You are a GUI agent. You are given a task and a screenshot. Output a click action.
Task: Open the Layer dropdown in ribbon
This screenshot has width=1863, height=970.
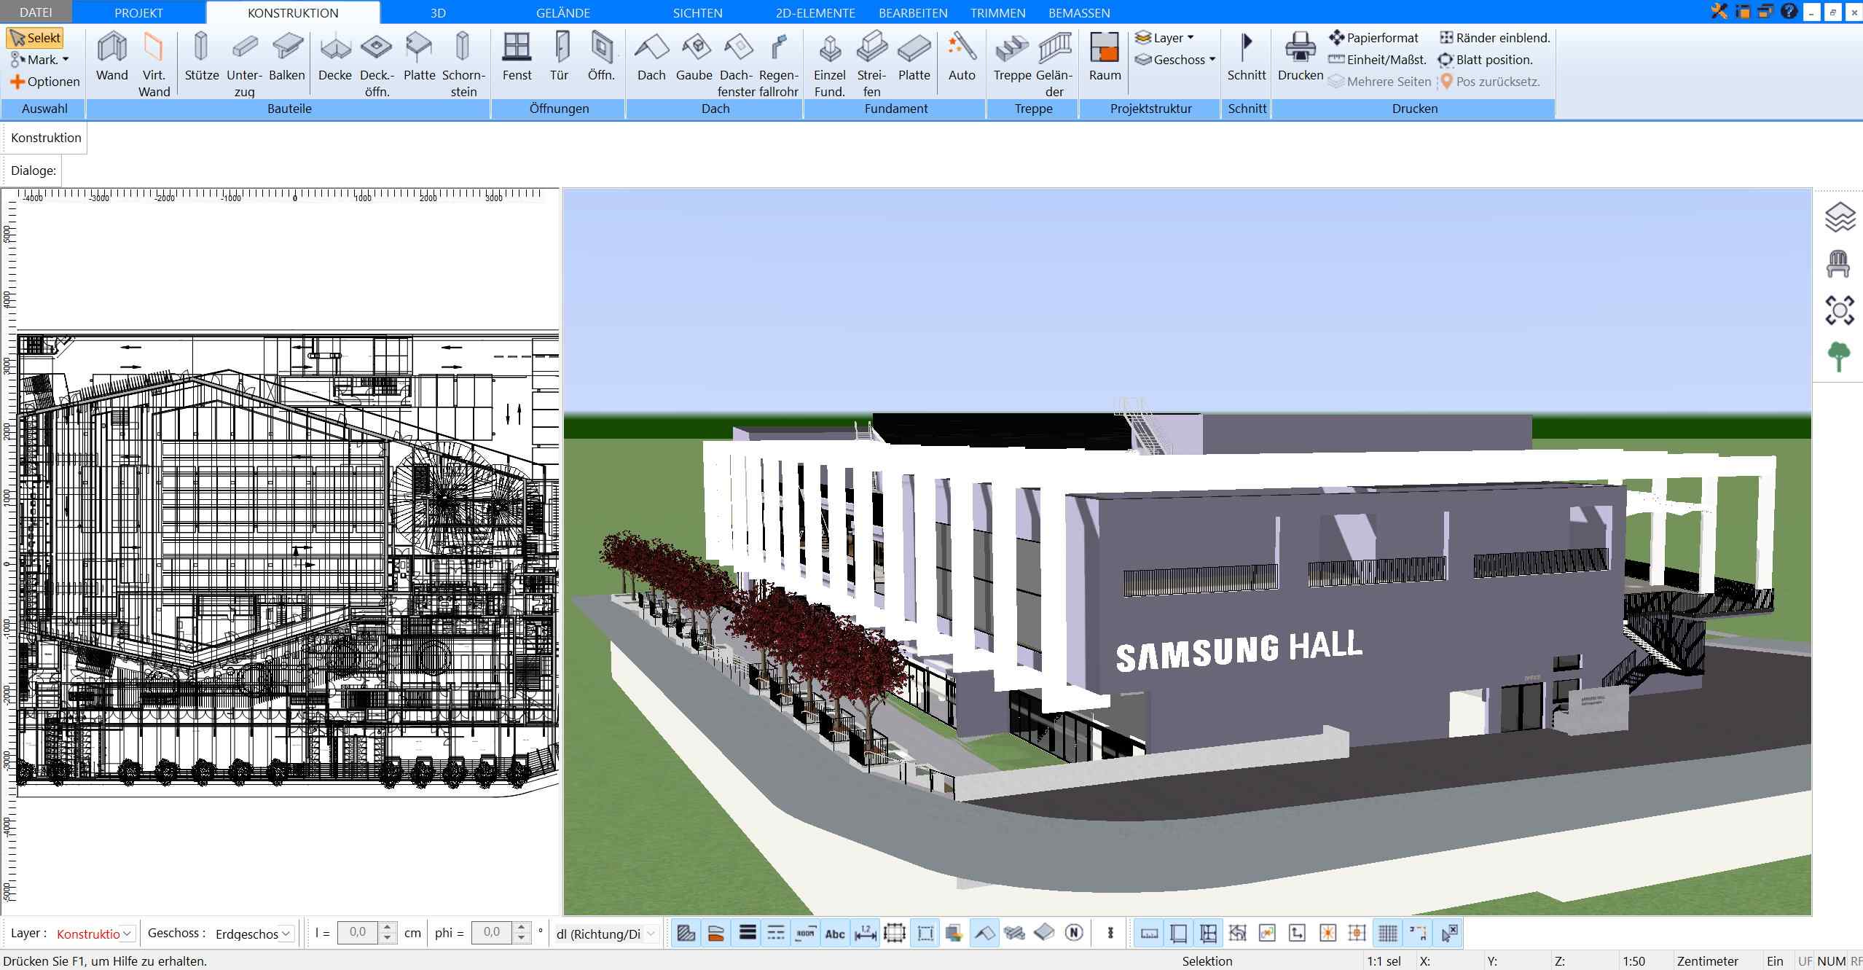click(x=1164, y=38)
